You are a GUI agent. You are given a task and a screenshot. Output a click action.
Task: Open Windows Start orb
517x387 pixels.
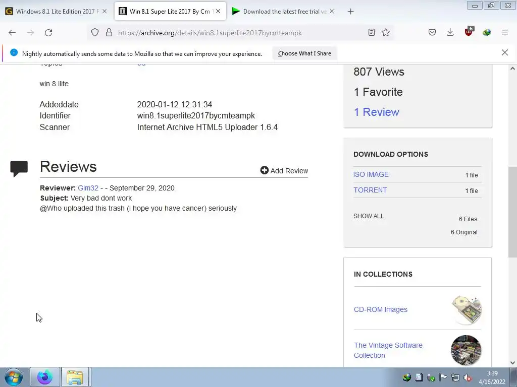pos(14,377)
